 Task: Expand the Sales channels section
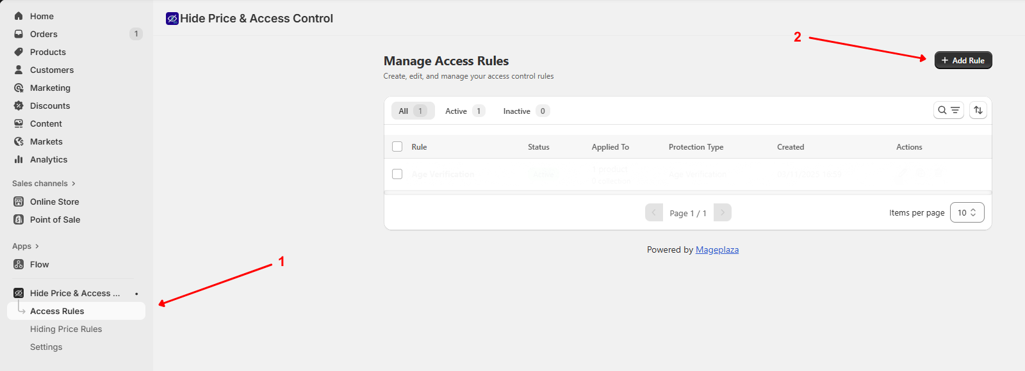point(44,184)
